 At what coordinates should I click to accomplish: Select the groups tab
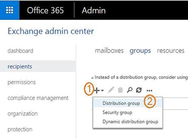pos(140,51)
